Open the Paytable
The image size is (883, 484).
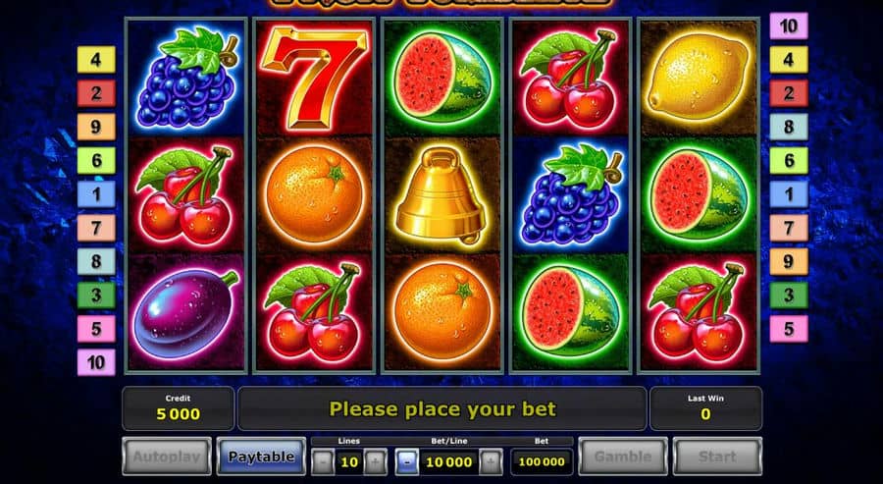tap(261, 457)
